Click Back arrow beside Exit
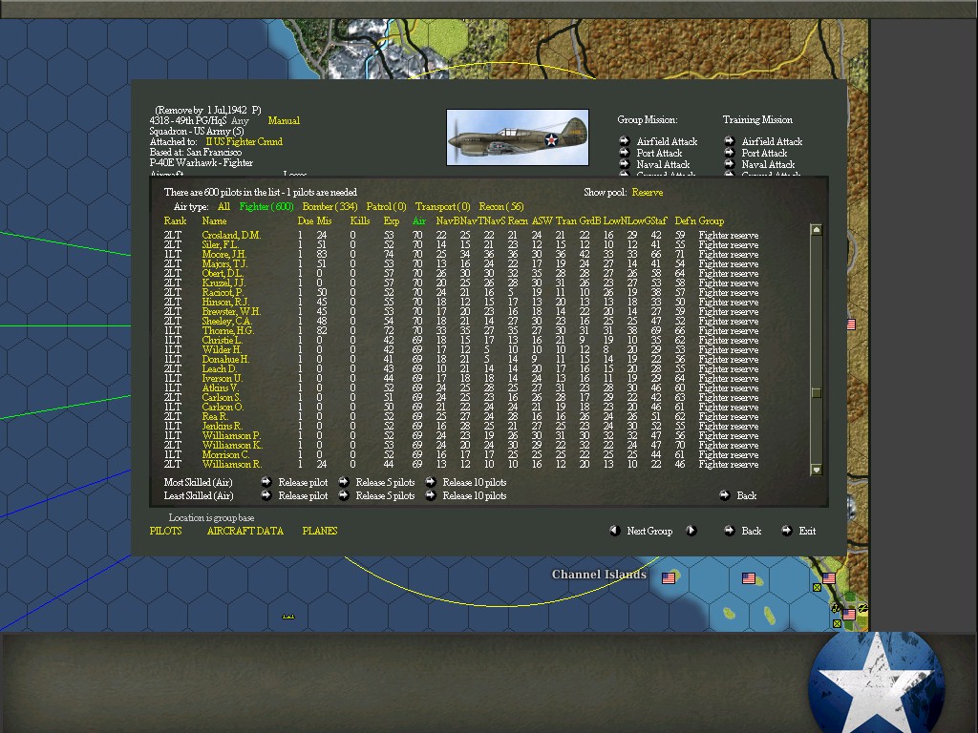Viewport: 978px width, 733px height. tap(729, 531)
